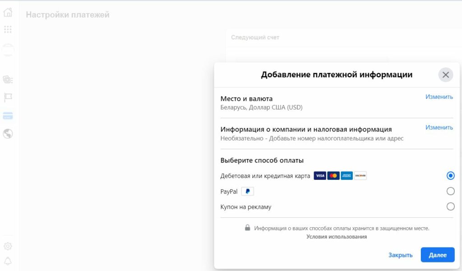Click the Купон на рекламу label
This screenshot has height=271, width=462.
[246, 207]
